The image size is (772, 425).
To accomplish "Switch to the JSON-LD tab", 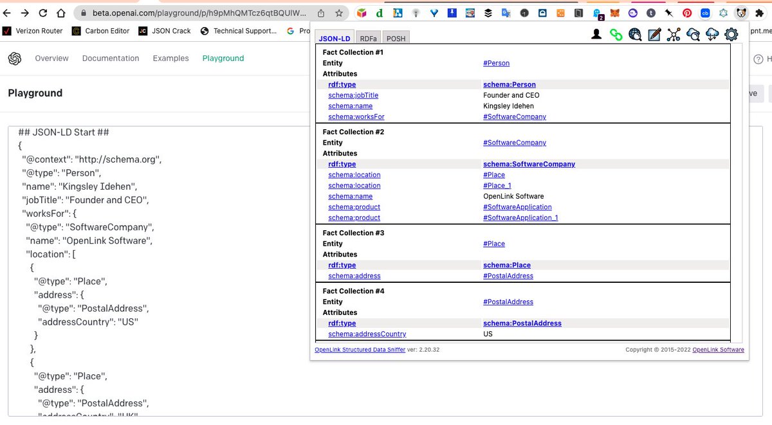I will pyautogui.click(x=335, y=38).
